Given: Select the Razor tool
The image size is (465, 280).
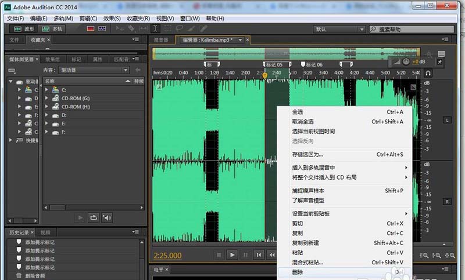Looking at the screenshot, I should coord(131,28).
